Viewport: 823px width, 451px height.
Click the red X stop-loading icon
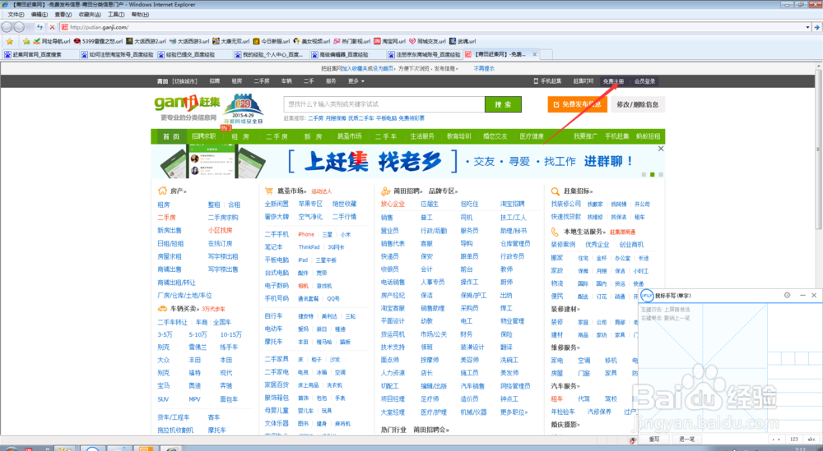(x=52, y=27)
